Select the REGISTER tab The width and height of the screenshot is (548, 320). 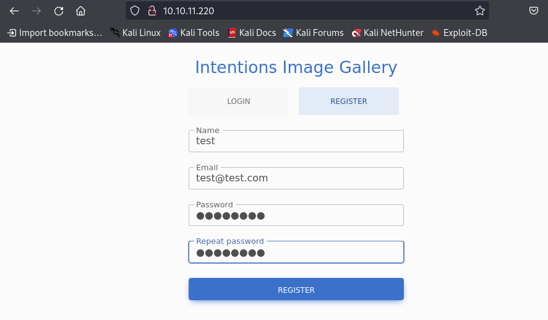pyautogui.click(x=349, y=102)
